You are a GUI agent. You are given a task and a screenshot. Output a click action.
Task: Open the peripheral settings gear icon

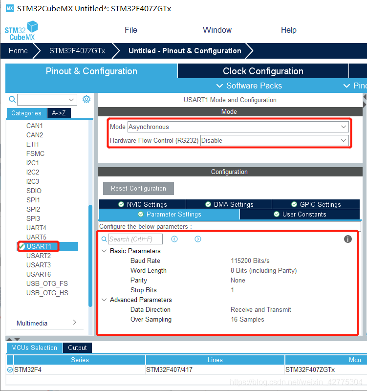click(x=86, y=99)
